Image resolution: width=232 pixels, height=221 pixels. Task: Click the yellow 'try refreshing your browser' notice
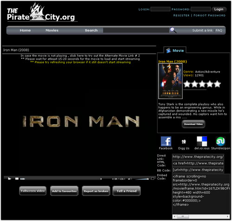pos(80,62)
